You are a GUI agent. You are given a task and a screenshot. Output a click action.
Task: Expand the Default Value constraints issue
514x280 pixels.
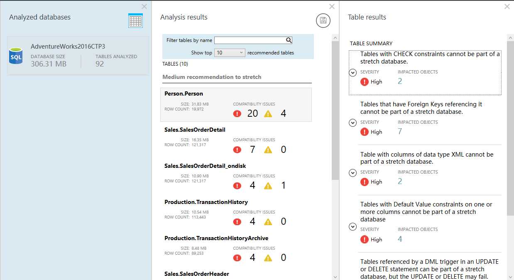click(352, 226)
